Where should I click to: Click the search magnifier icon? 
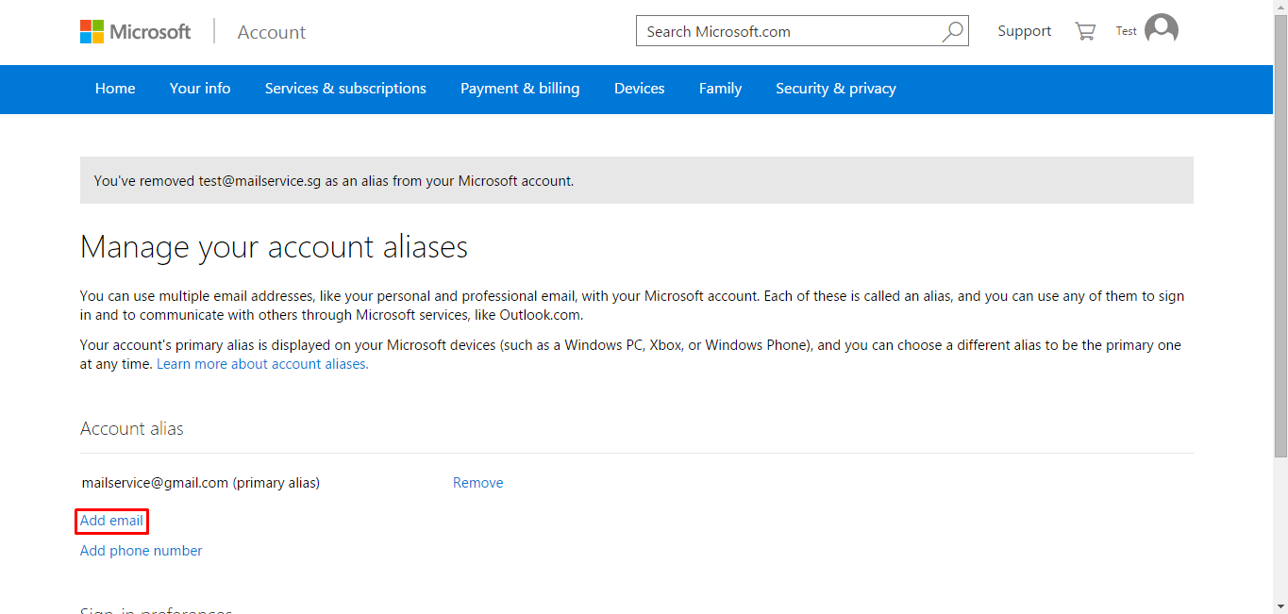click(953, 31)
